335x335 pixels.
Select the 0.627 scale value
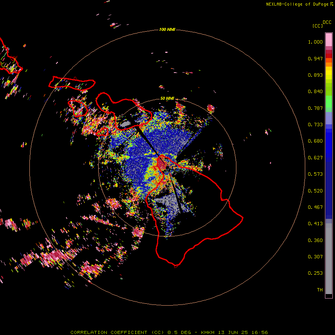pos(315,158)
